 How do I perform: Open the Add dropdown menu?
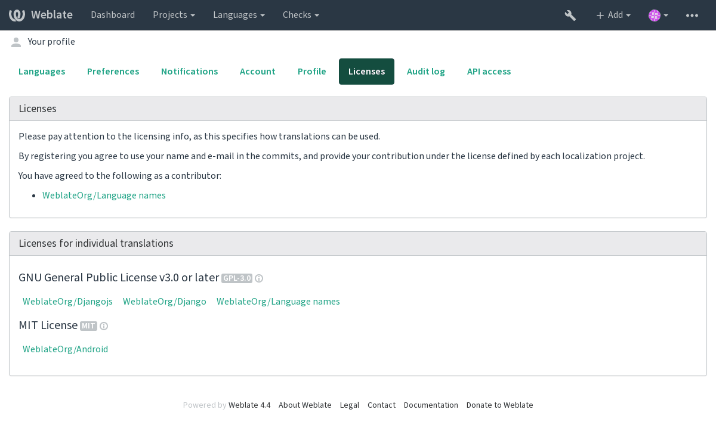tap(613, 15)
